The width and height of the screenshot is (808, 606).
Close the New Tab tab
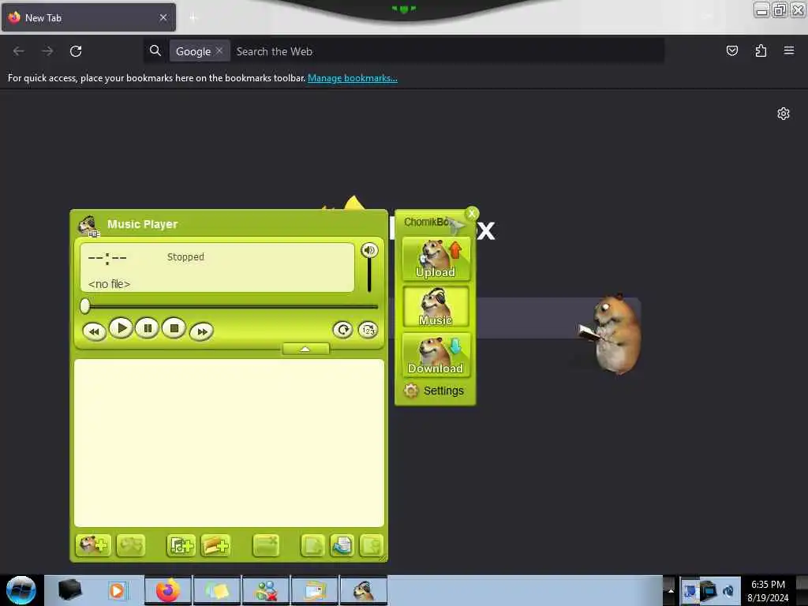pyautogui.click(x=163, y=17)
